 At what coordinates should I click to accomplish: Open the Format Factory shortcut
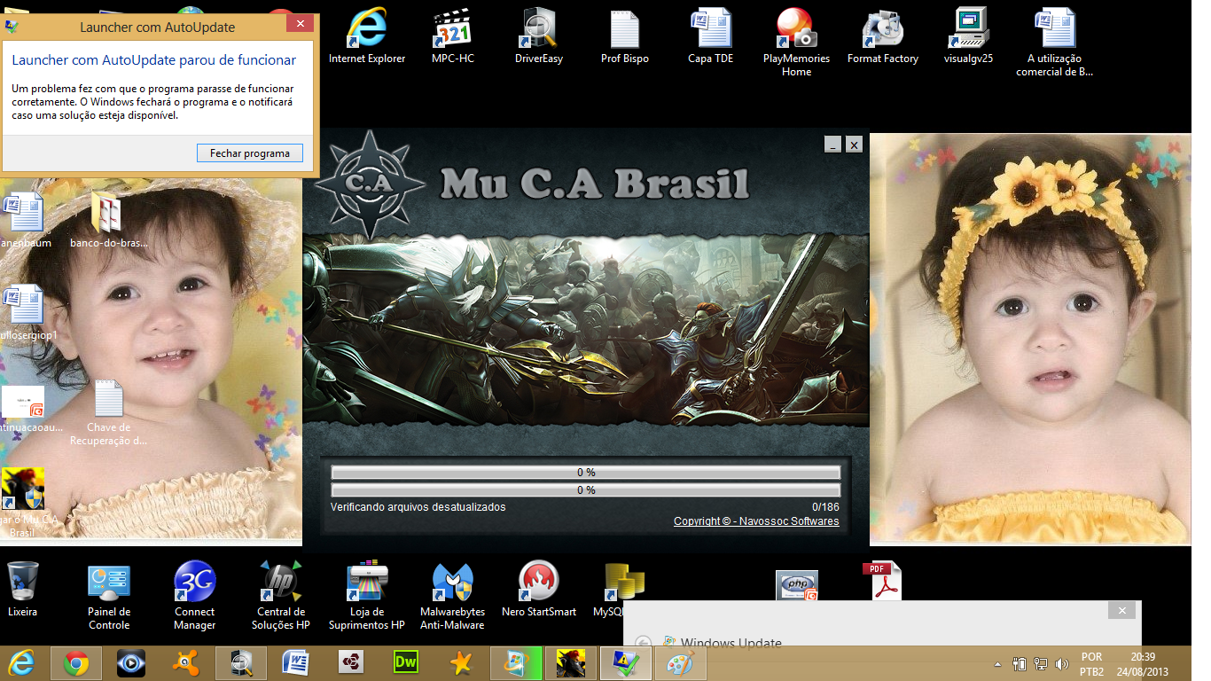pos(882,31)
